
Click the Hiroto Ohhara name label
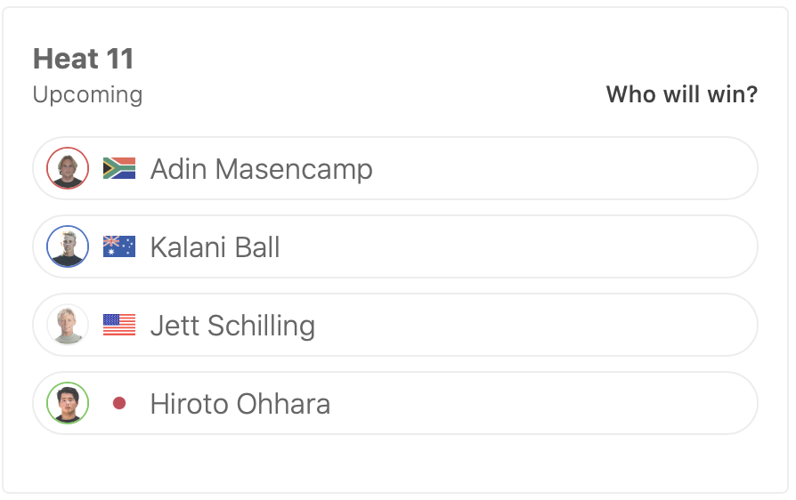click(240, 404)
